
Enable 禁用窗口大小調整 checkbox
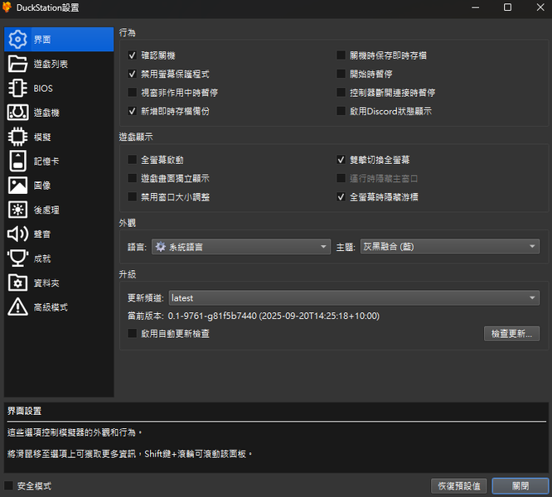click(x=133, y=197)
